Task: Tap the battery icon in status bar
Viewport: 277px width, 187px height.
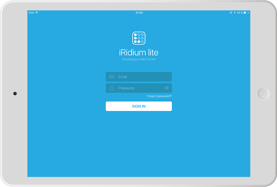Action: point(246,13)
